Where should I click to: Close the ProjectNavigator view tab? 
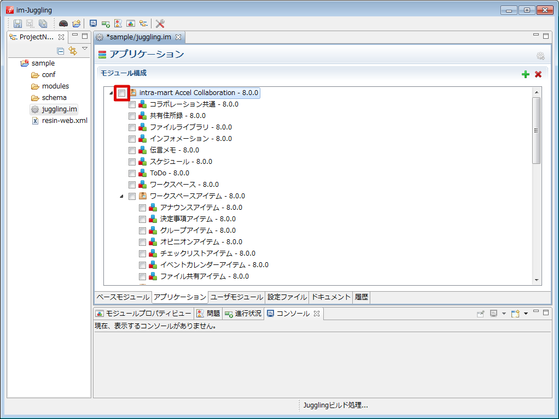click(61, 37)
